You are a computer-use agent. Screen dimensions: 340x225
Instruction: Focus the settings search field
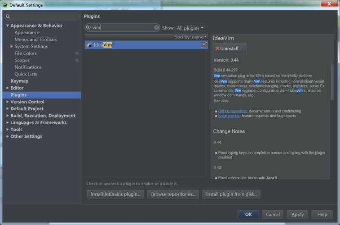click(42, 16)
